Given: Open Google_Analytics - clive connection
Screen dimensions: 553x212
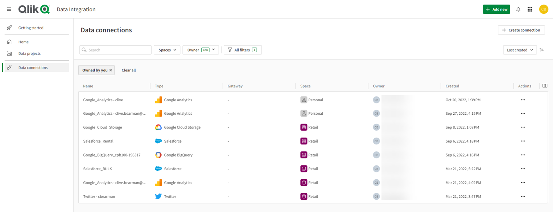Looking at the screenshot, I should [x=103, y=100].
